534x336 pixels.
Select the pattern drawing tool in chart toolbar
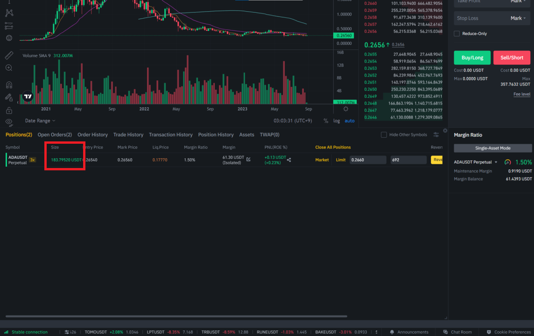(x=9, y=13)
